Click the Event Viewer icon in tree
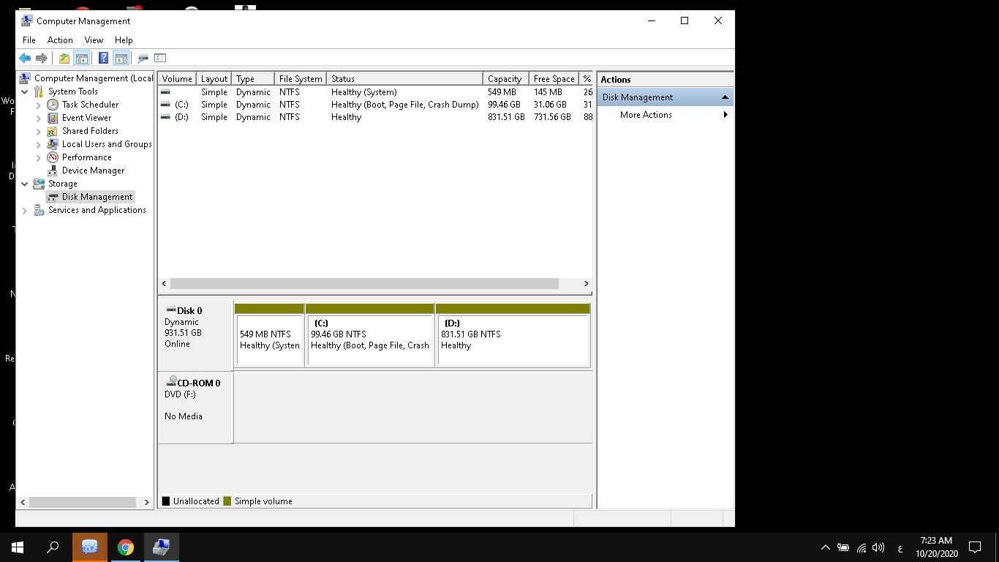The width and height of the screenshot is (999, 562). (53, 118)
